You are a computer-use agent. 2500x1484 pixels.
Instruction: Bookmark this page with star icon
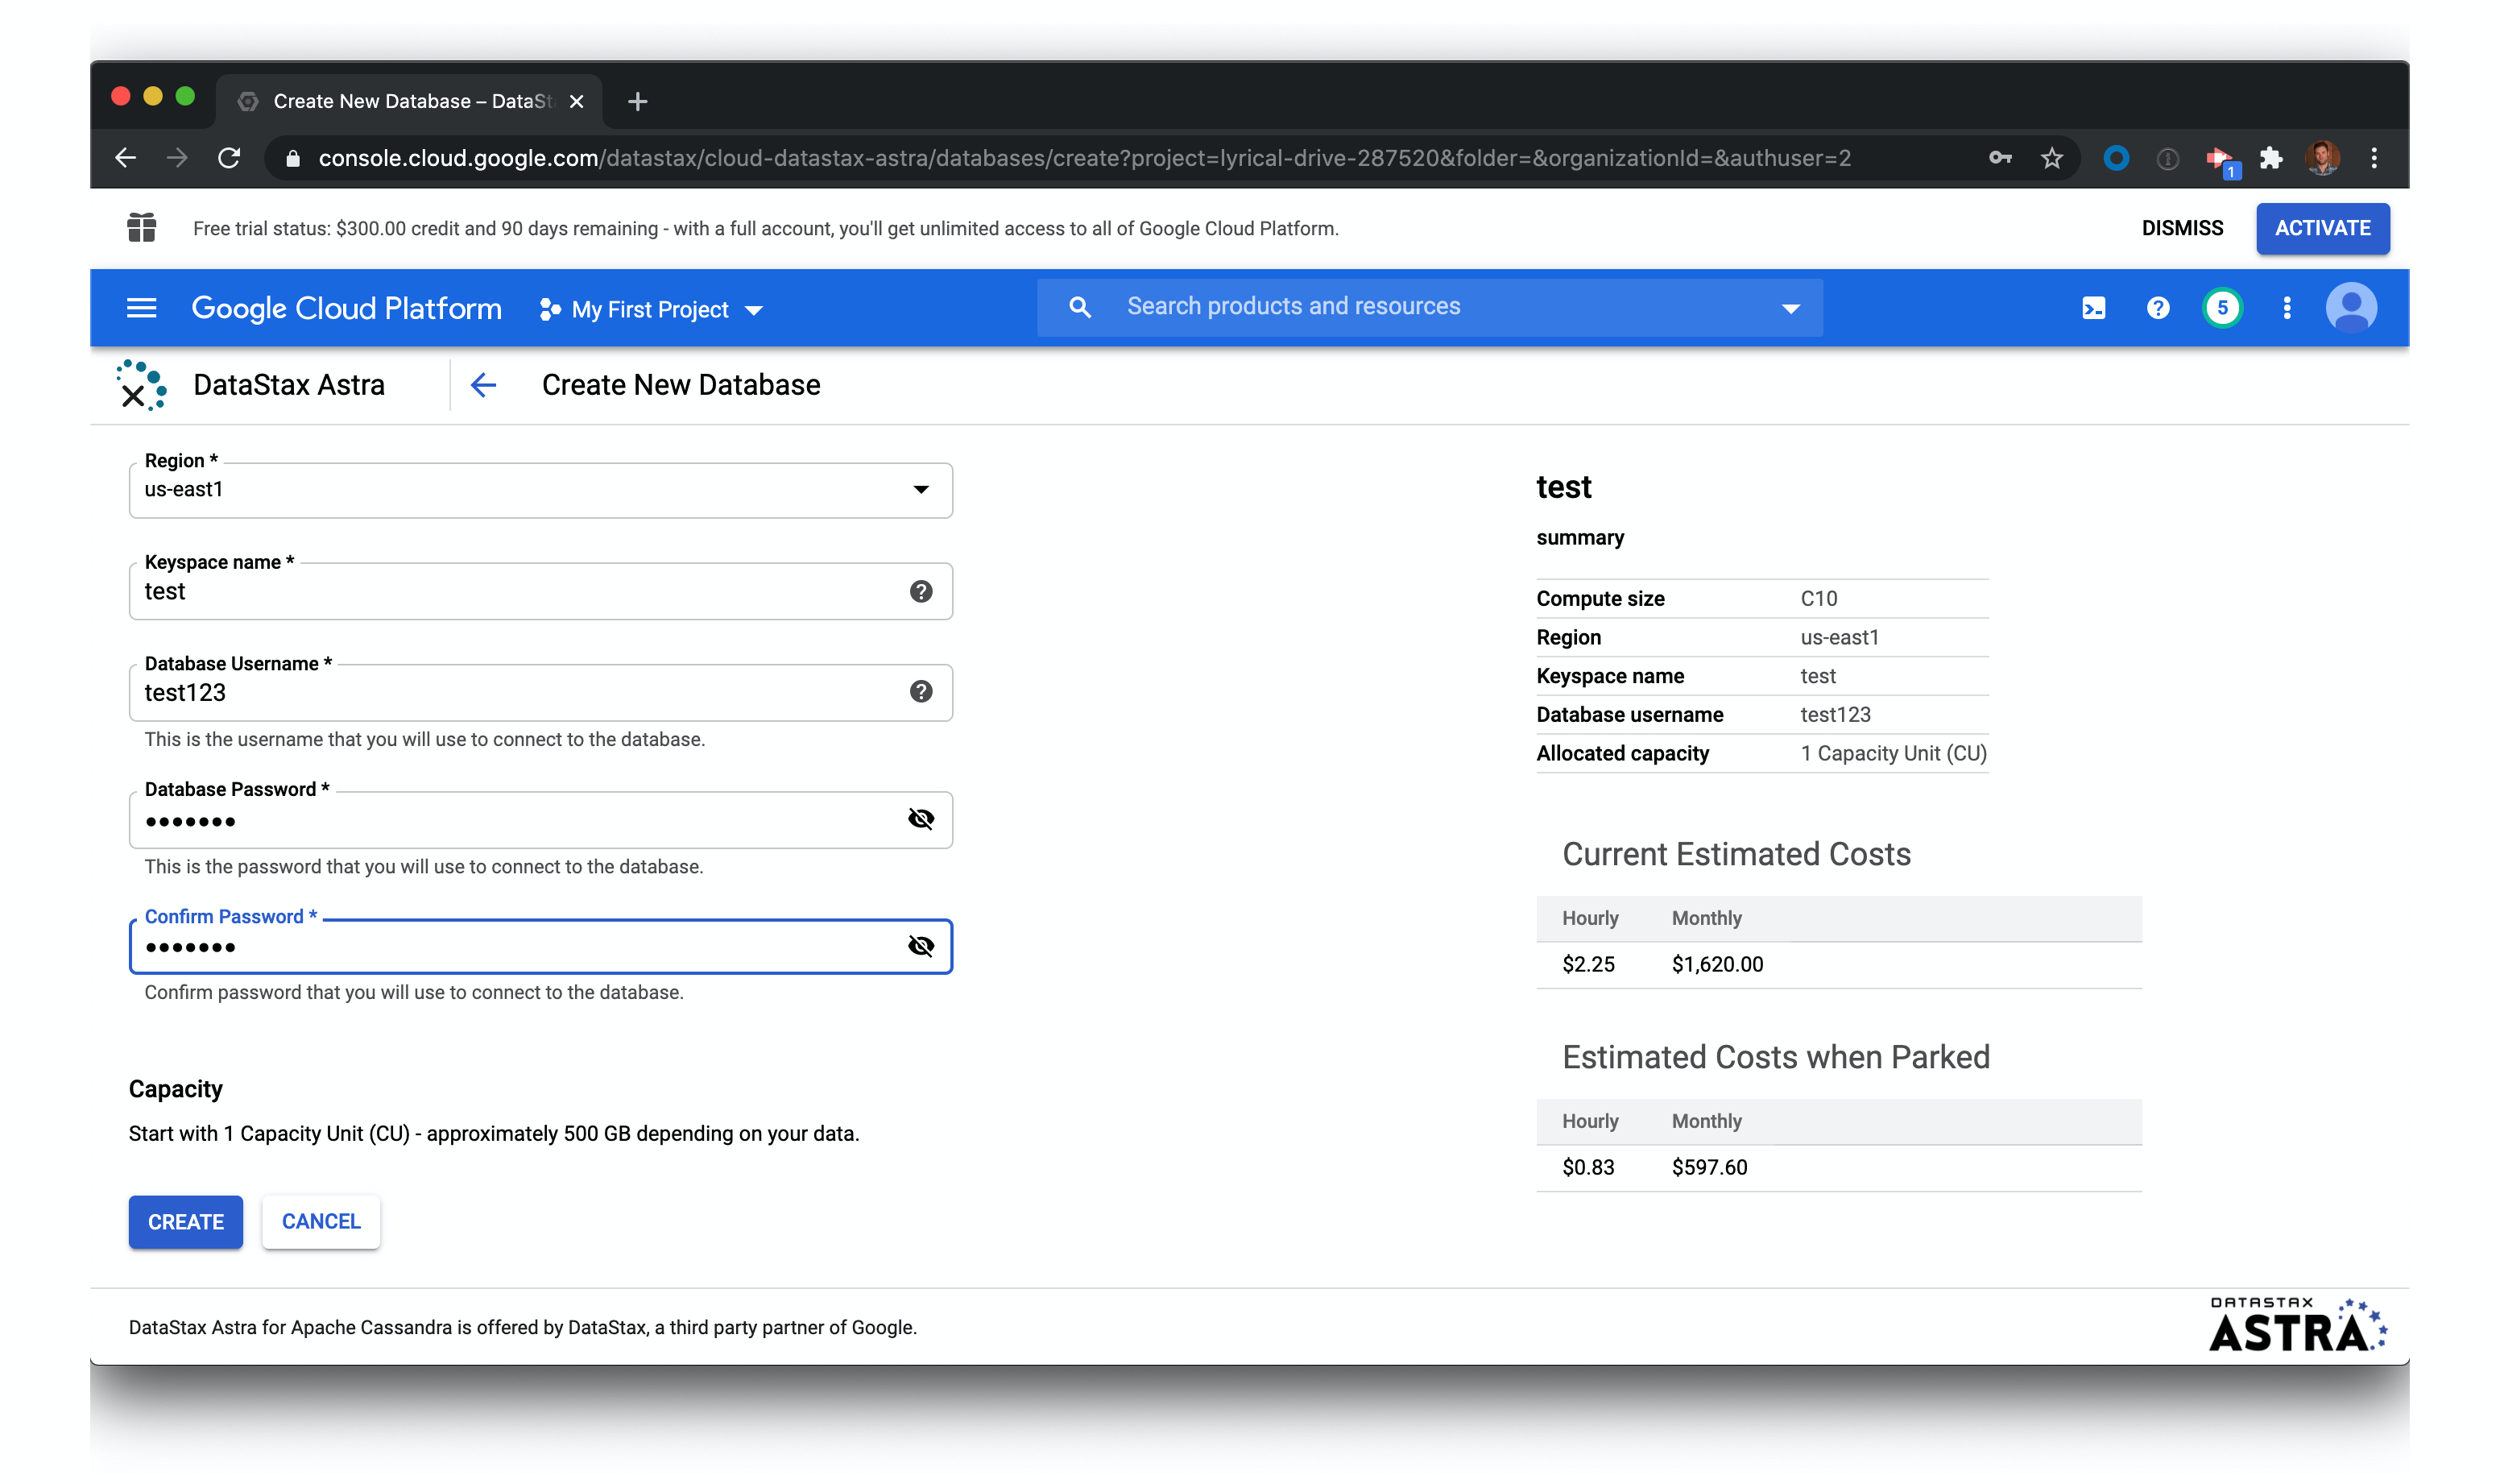[2051, 158]
